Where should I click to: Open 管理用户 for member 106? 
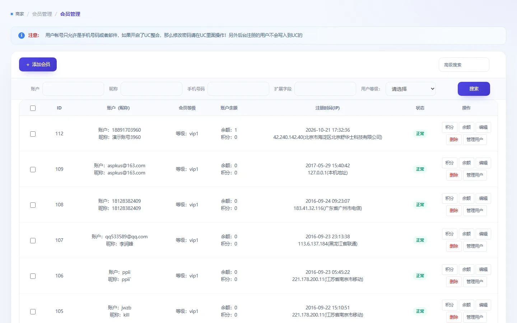click(475, 282)
